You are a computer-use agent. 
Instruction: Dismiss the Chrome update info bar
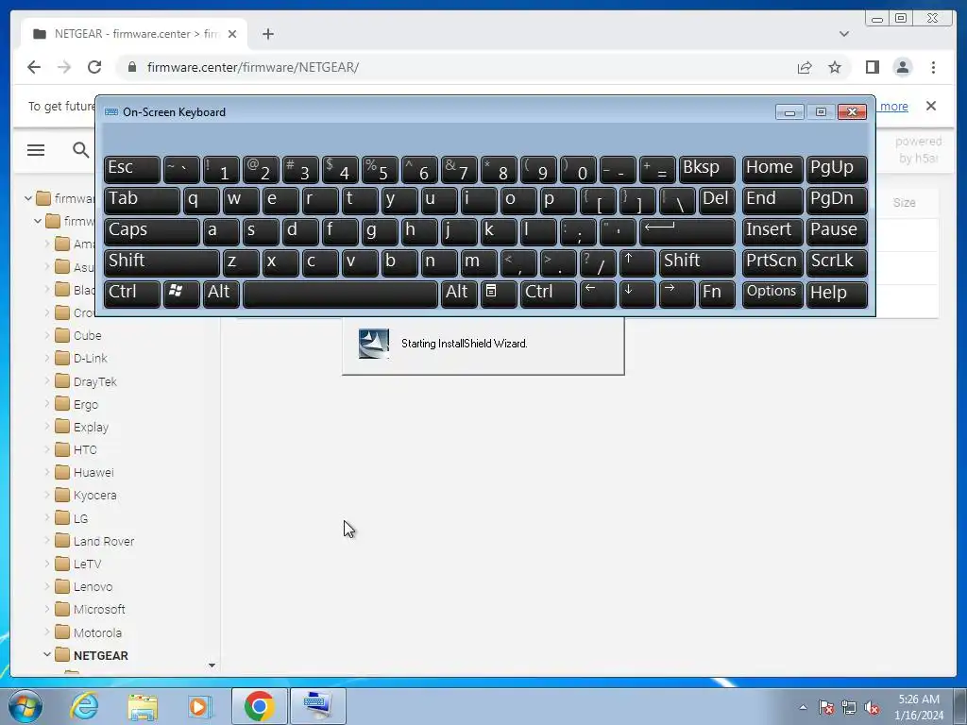(x=931, y=106)
